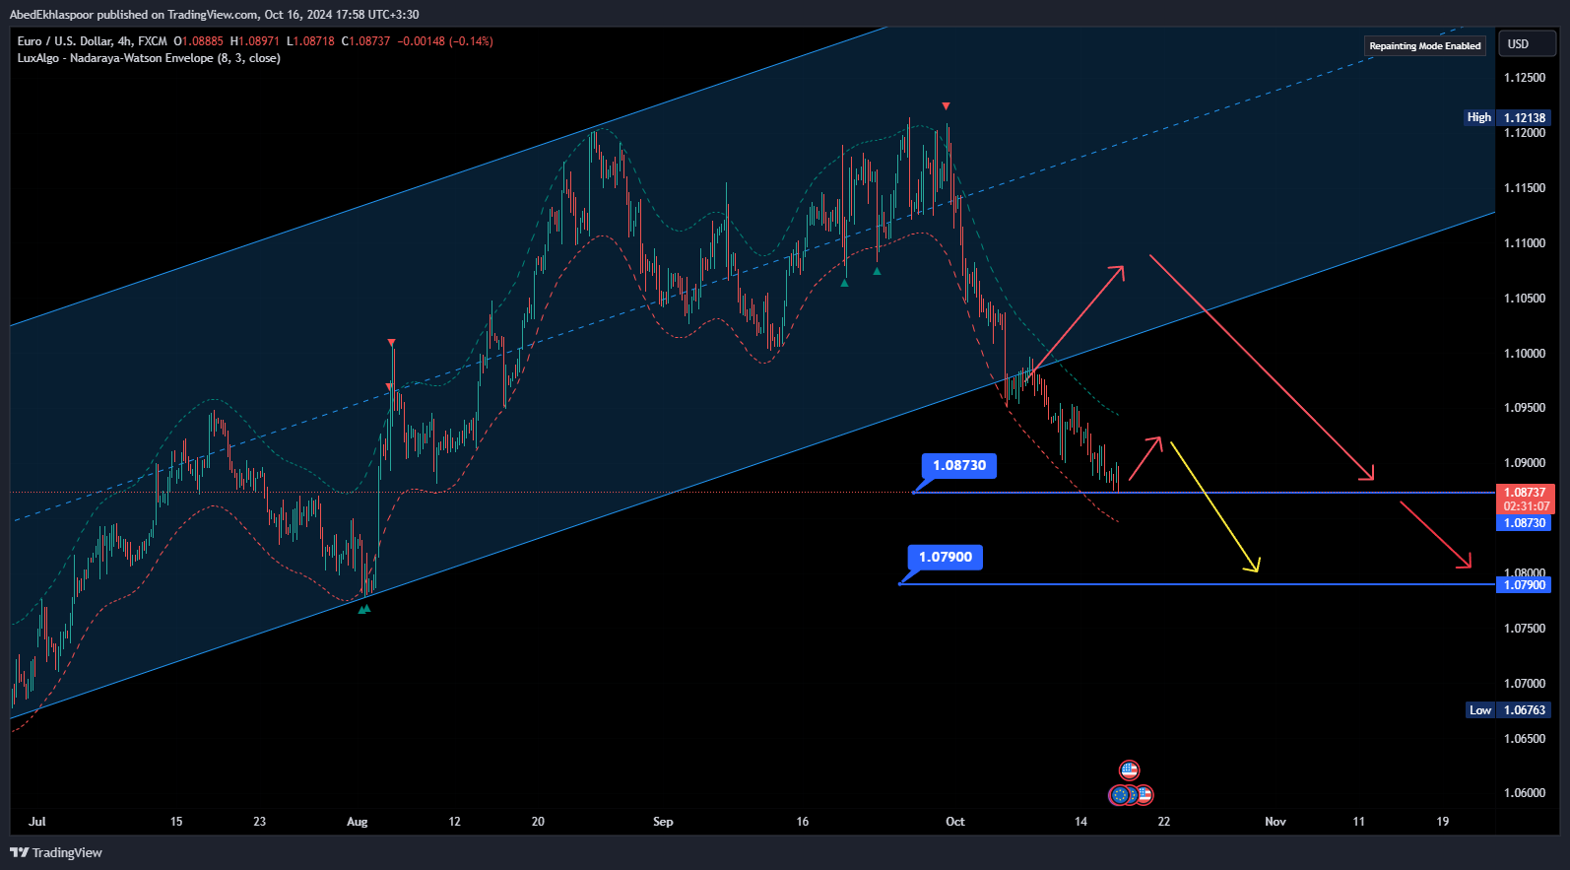Click the FXCM source in the legend
The height and width of the screenshot is (870, 1570).
153,41
